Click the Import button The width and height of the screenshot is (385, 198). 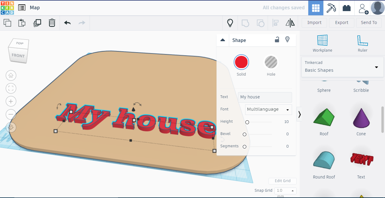click(314, 23)
